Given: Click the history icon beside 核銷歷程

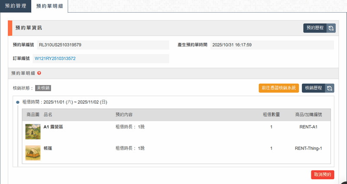Looking at the screenshot, I should 330,88.
